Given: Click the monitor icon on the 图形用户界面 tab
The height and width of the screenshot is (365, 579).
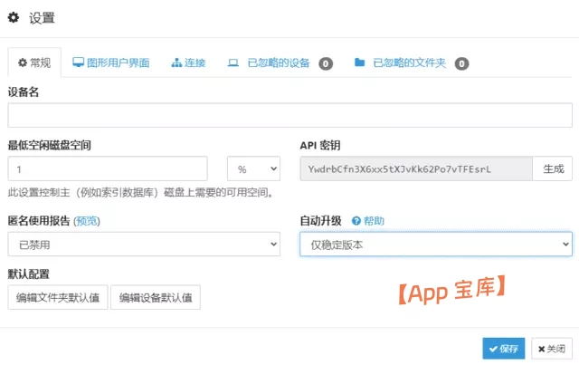Looking at the screenshot, I should coord(78,62).
